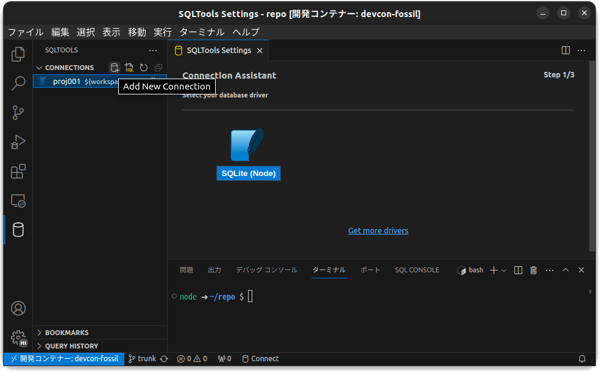Open the ファイル menu
The image size is (599, 371).
click(26, 32)
